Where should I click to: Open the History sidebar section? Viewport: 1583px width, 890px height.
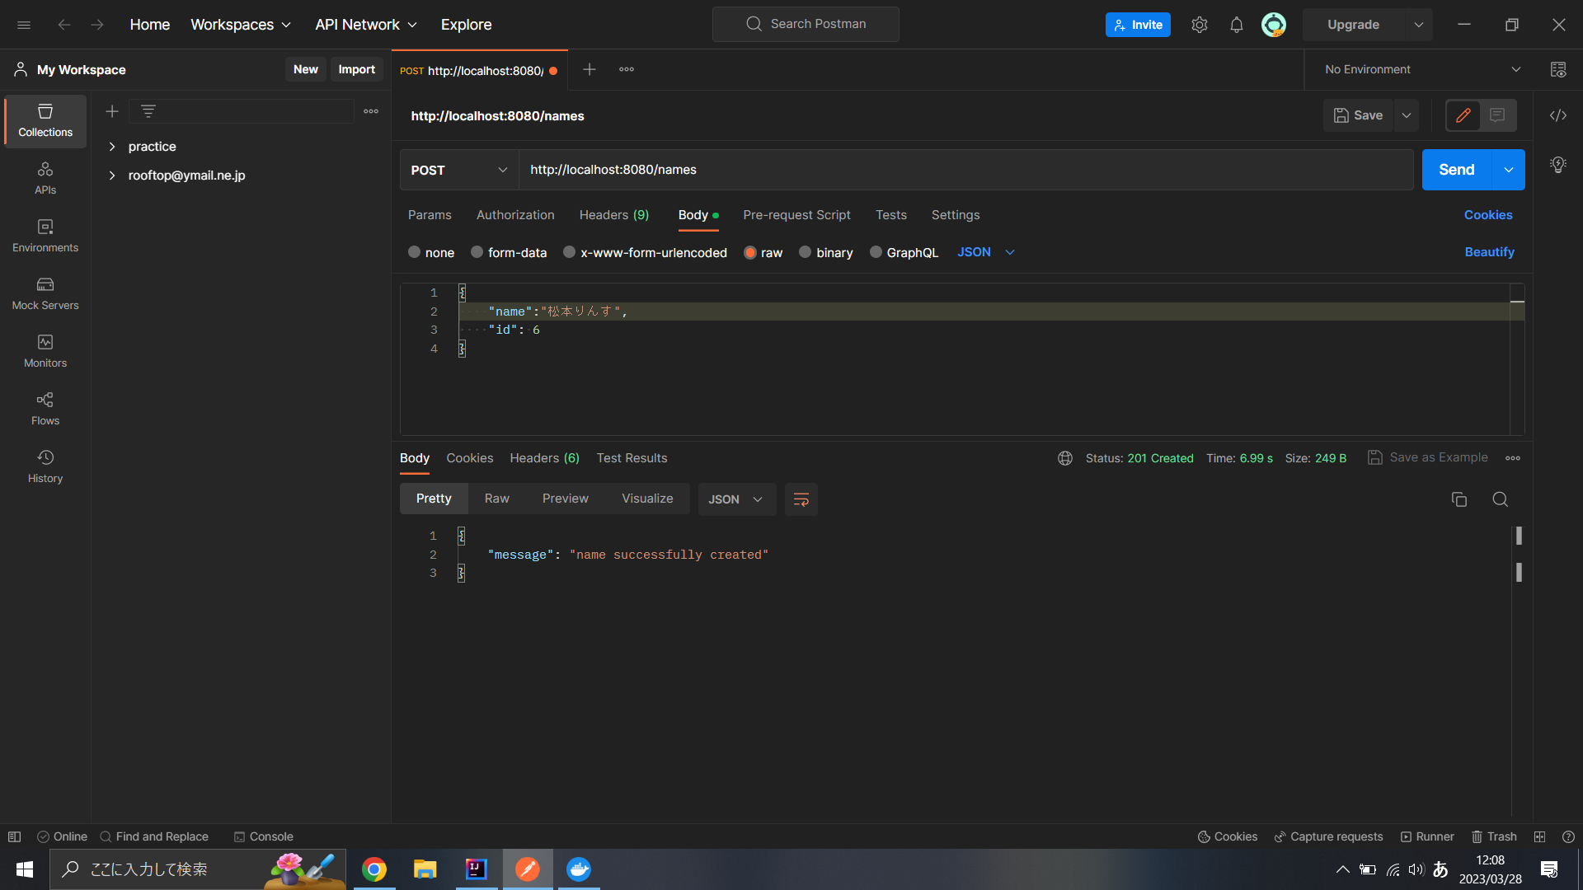coord(45,466)
